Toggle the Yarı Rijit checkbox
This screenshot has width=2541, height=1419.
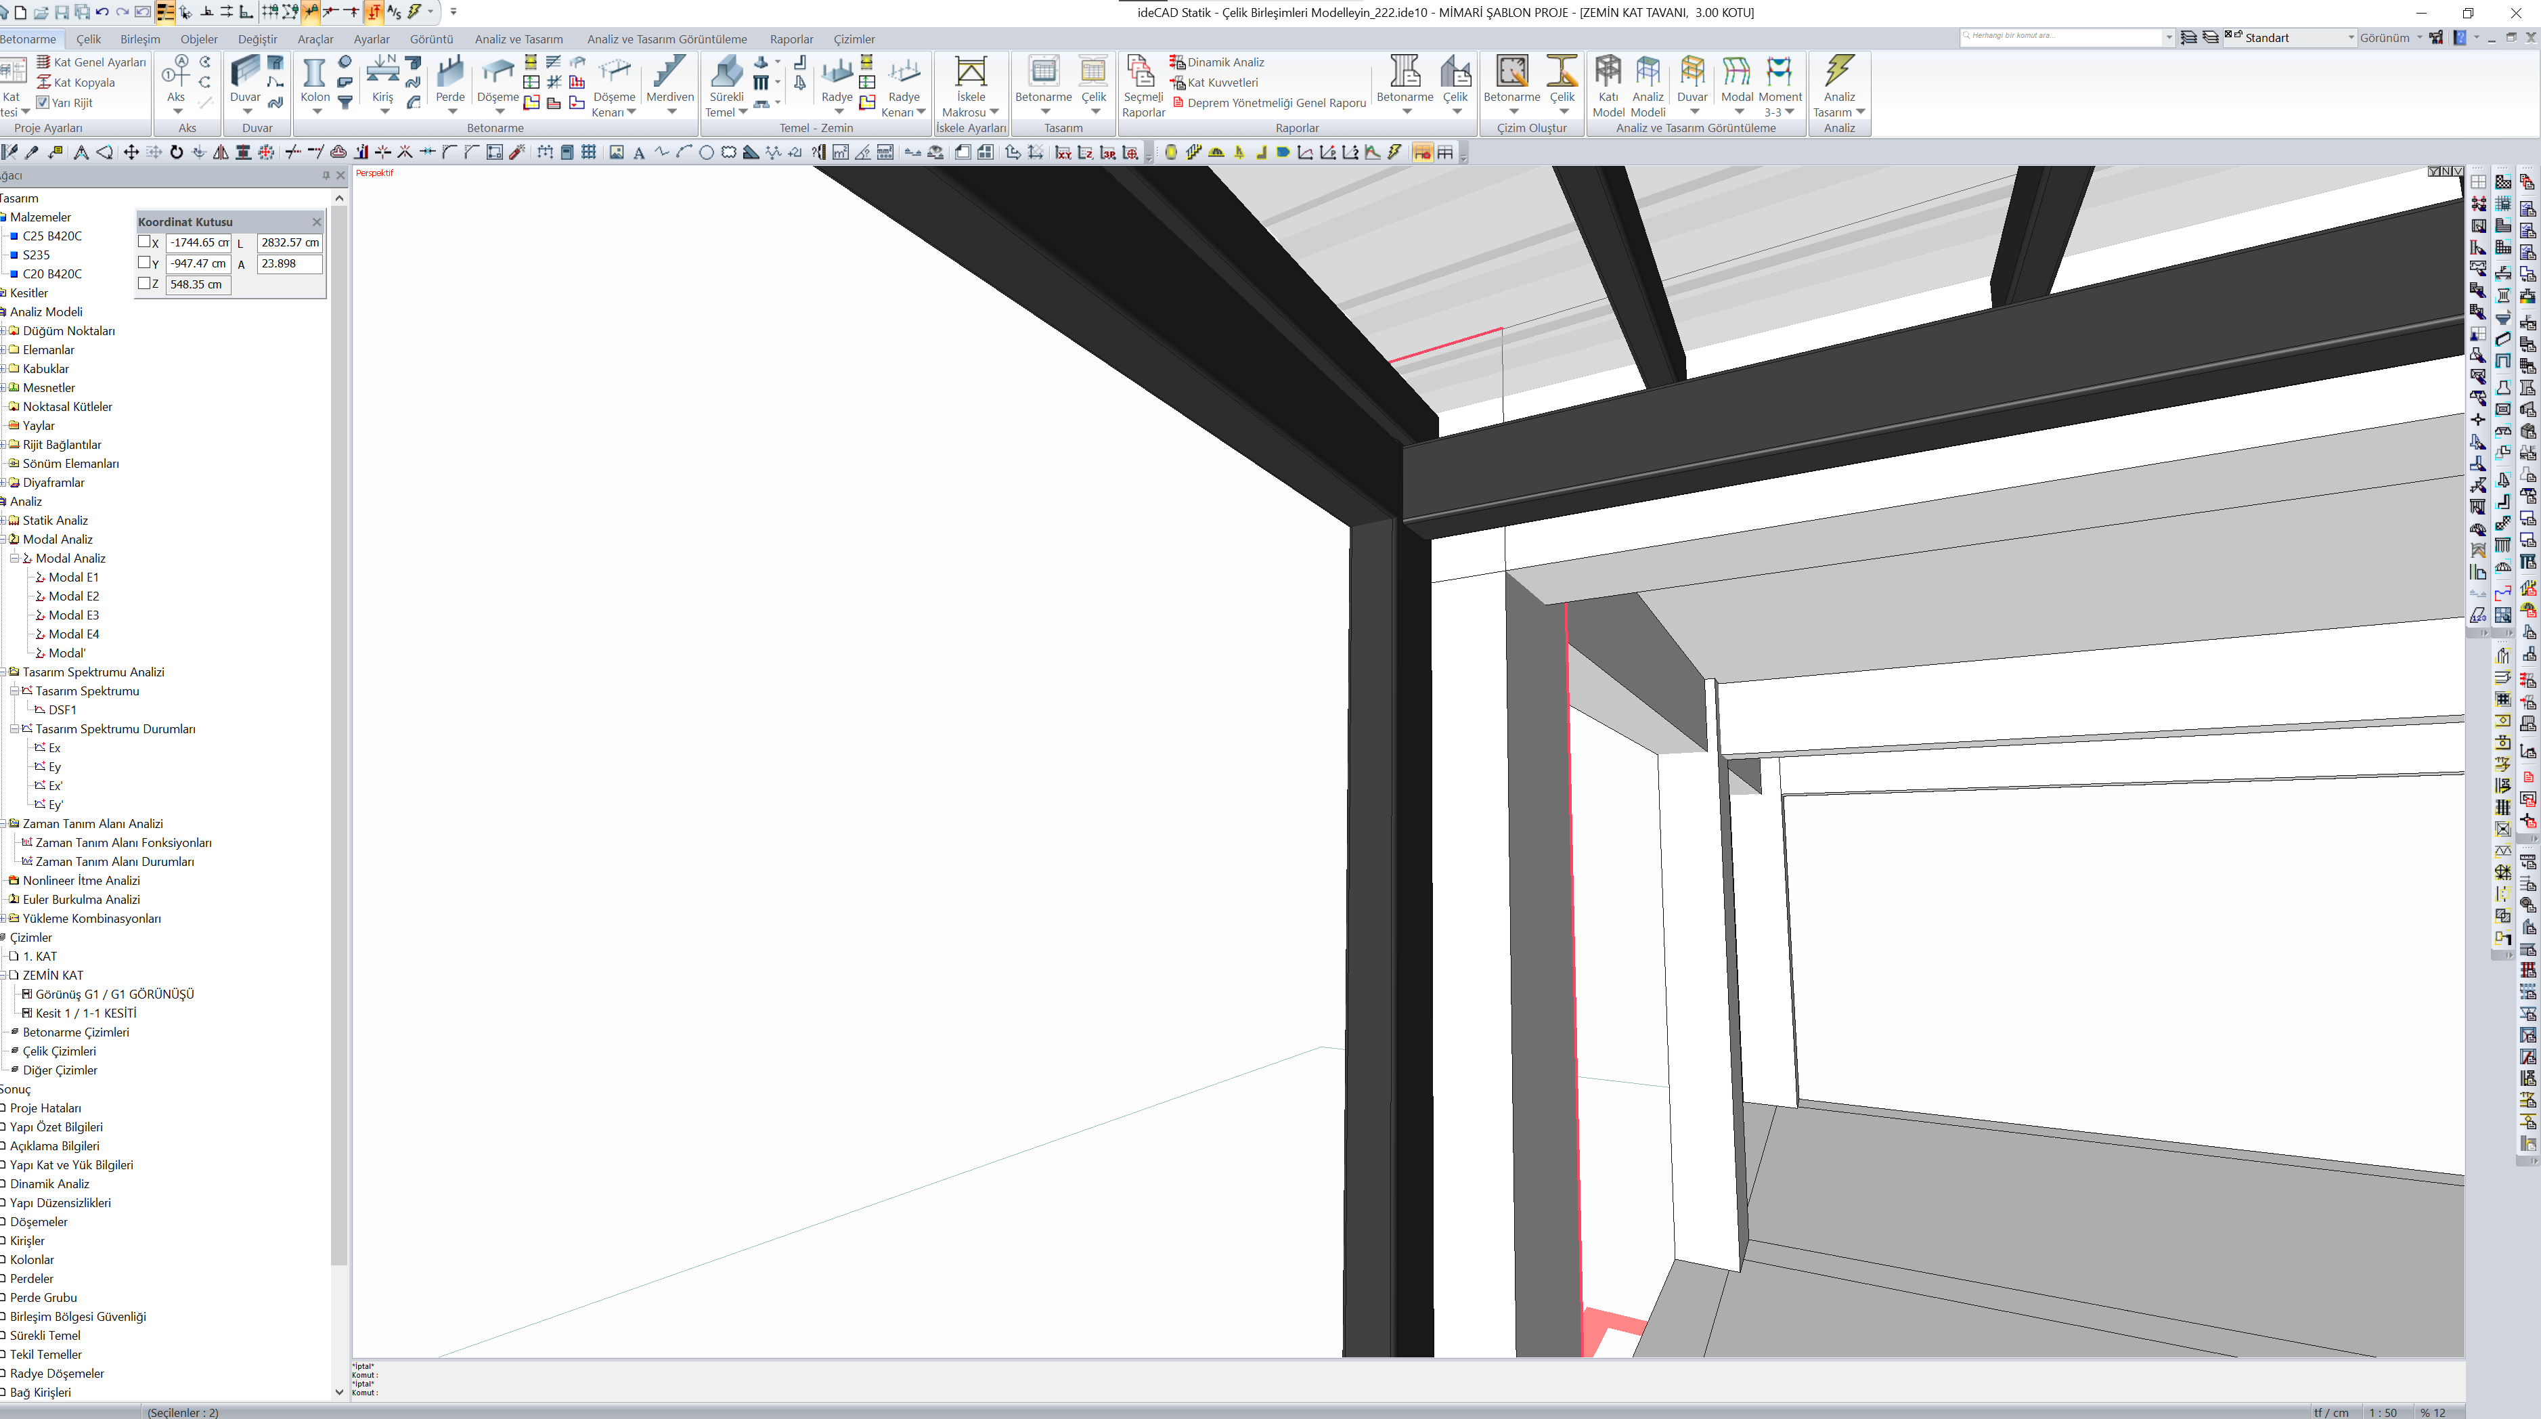(43, 103)
